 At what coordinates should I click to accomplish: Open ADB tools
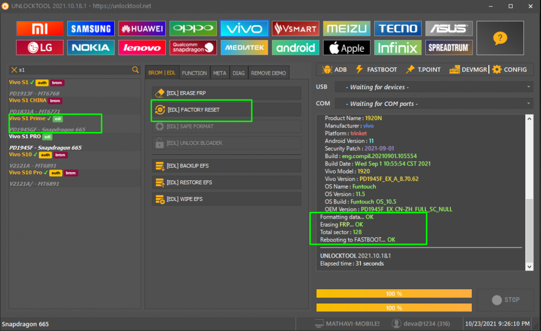[334, 69]
